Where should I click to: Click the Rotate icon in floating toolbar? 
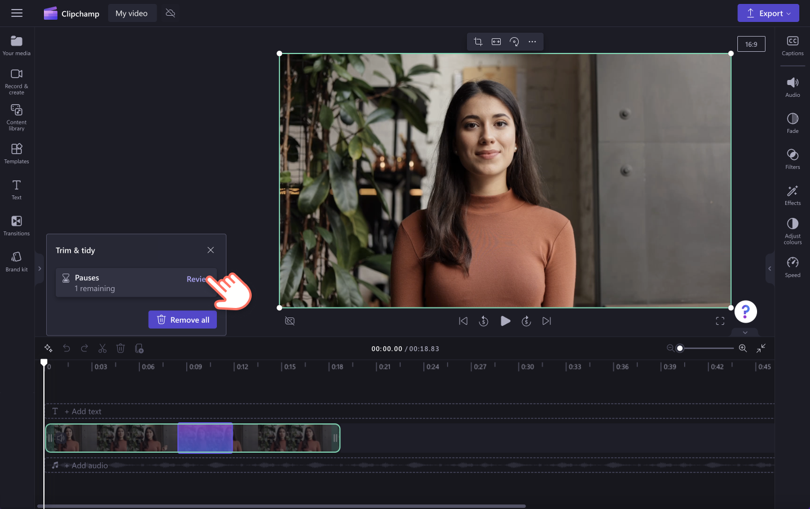pos(514,42)
